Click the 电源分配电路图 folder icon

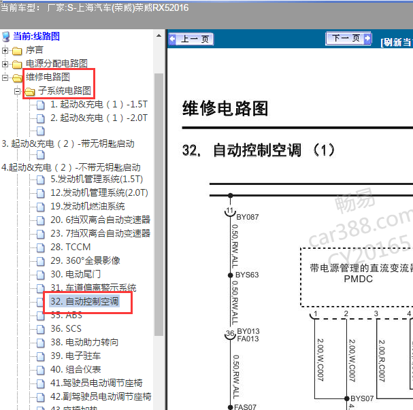coord(17,64)
